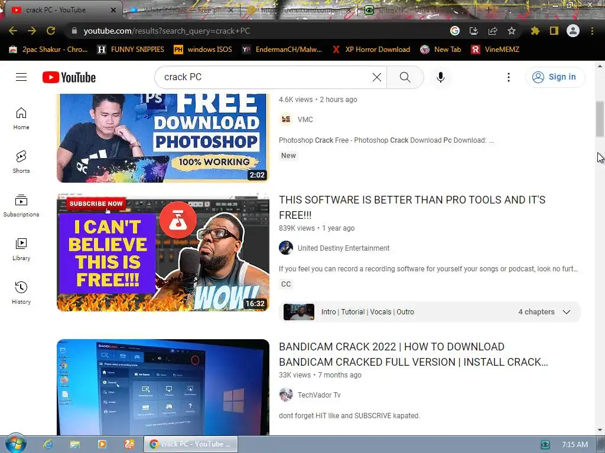The height and width of the screenshot is (453, 605).
Task: Open the FUNNY SNIPPIES bookmark
Action: click(x=131, y=50)
